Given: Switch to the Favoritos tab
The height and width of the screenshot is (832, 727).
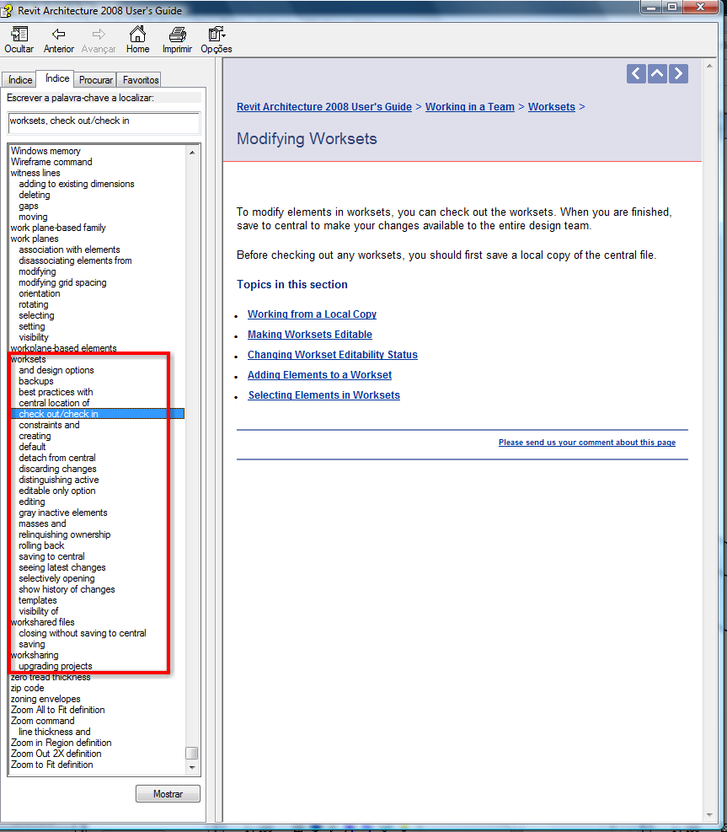Looking at the screenshot, I should (x=141, y=80).
